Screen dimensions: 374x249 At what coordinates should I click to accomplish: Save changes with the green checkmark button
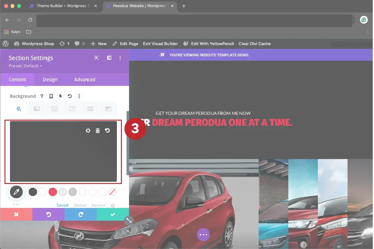(x=113, y=214)
